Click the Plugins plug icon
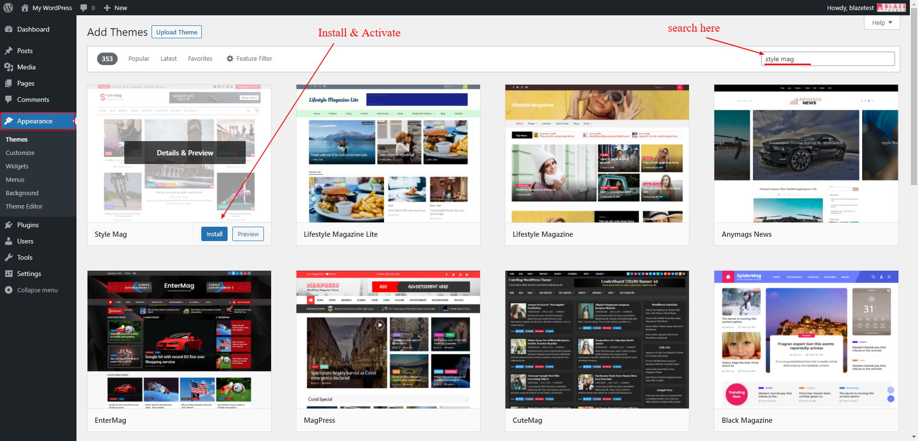Screen dimensions: 918x441 click(9, 225)
